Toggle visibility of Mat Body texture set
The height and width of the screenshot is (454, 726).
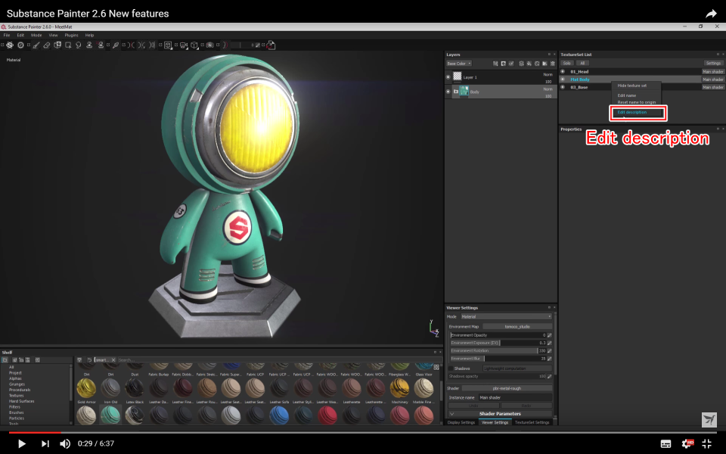(563, 79)
